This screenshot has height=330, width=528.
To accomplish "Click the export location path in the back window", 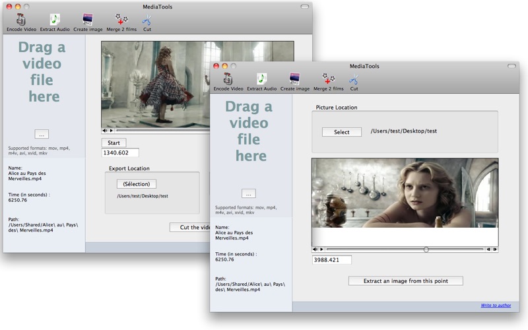I will pyautogui.click(x=143, y=196).
